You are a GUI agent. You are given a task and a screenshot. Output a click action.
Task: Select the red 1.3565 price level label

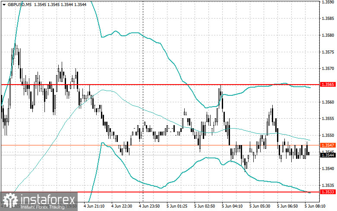pos(328,85)
